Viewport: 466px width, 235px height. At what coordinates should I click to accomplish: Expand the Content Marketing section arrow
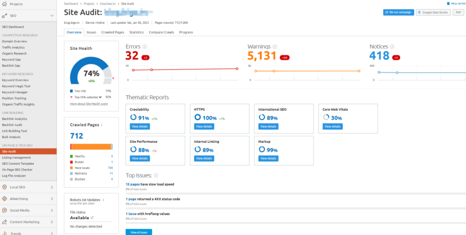pos(52,222)
